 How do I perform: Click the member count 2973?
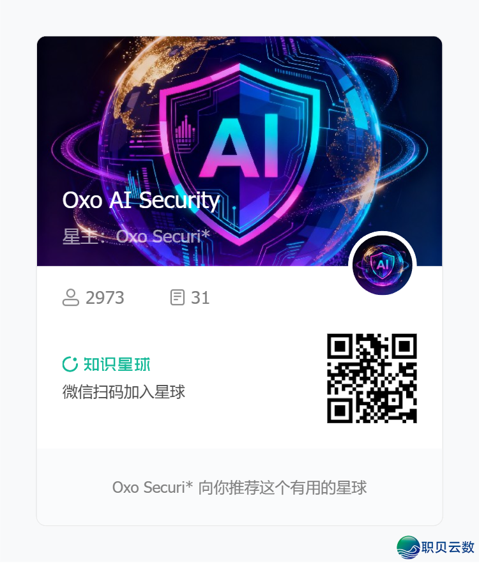click(105, 297)
